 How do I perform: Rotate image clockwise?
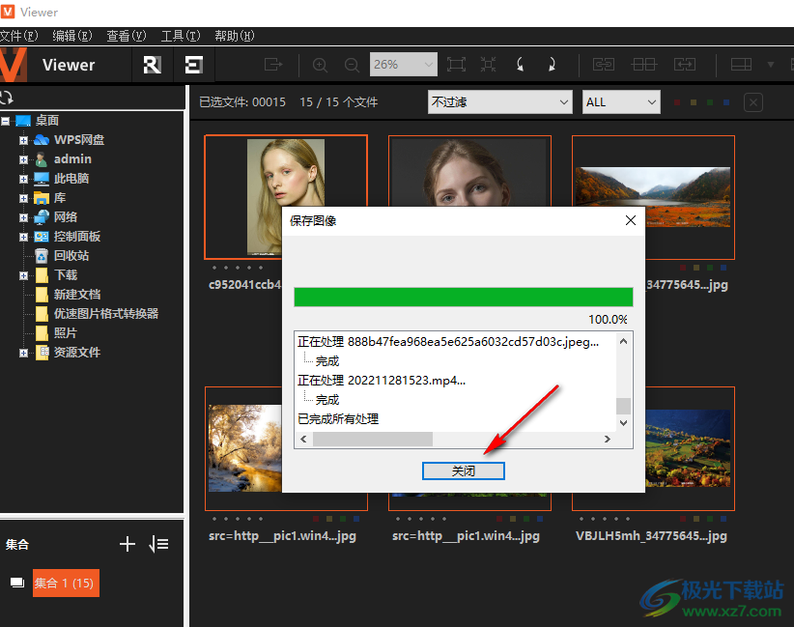pyautogui.click(x=552, y=65)
